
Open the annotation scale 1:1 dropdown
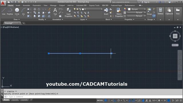pos(154,100)
